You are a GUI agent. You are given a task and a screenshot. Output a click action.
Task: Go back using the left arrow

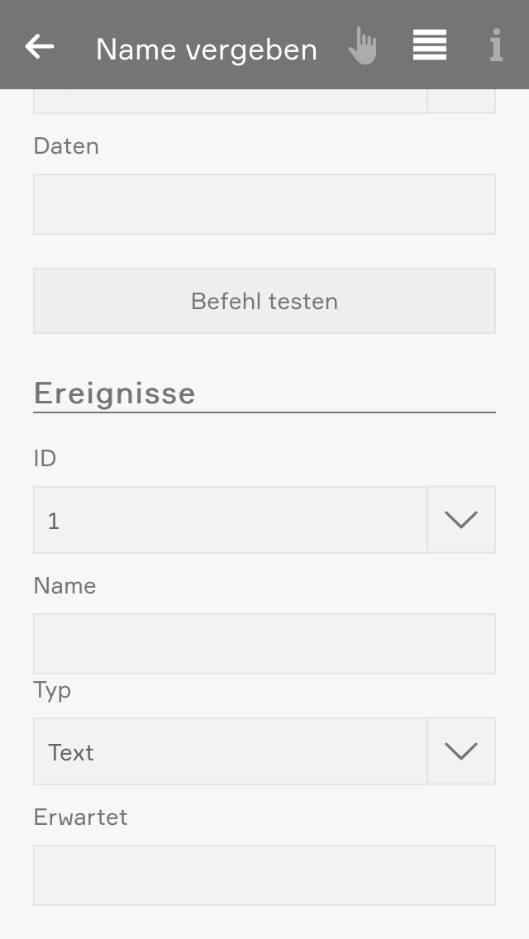pos(40,46)
